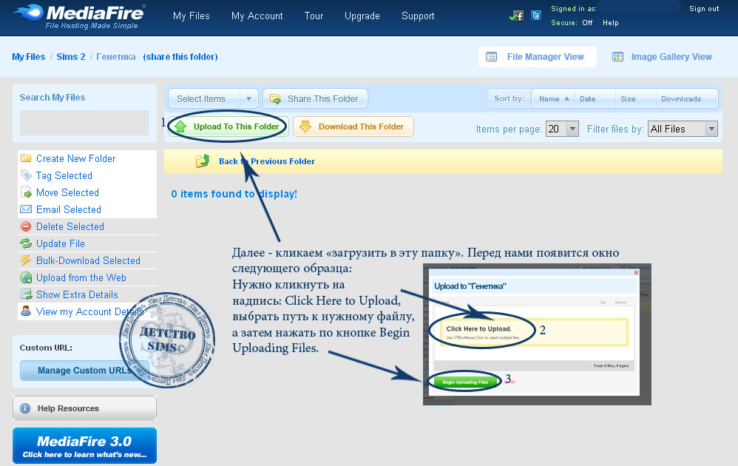The image size is (738, 466).
Task: Click Show Extra Details link
Action: point(77,294)
